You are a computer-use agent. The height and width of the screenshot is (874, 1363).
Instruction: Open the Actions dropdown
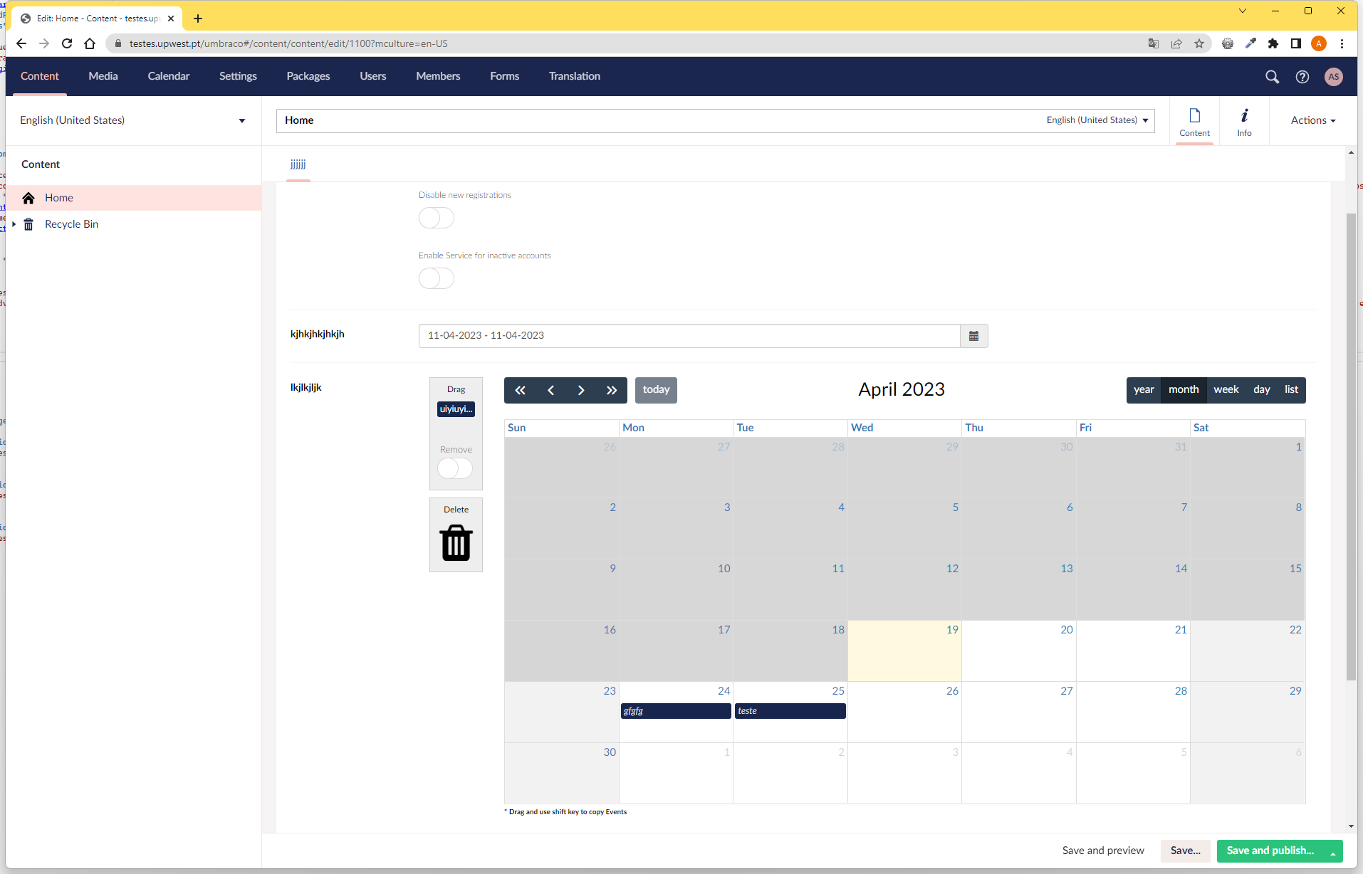(x=1312, y=120)
